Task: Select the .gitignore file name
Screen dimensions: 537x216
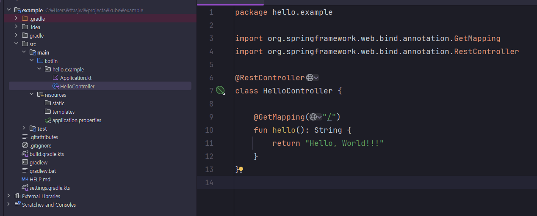Action: 41,145
